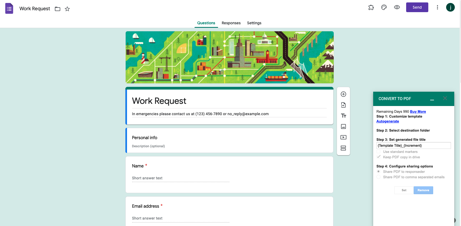This screenshot has width=461, height=226.
Task: Click the Description (optional) field
Action: pos(148,146)
